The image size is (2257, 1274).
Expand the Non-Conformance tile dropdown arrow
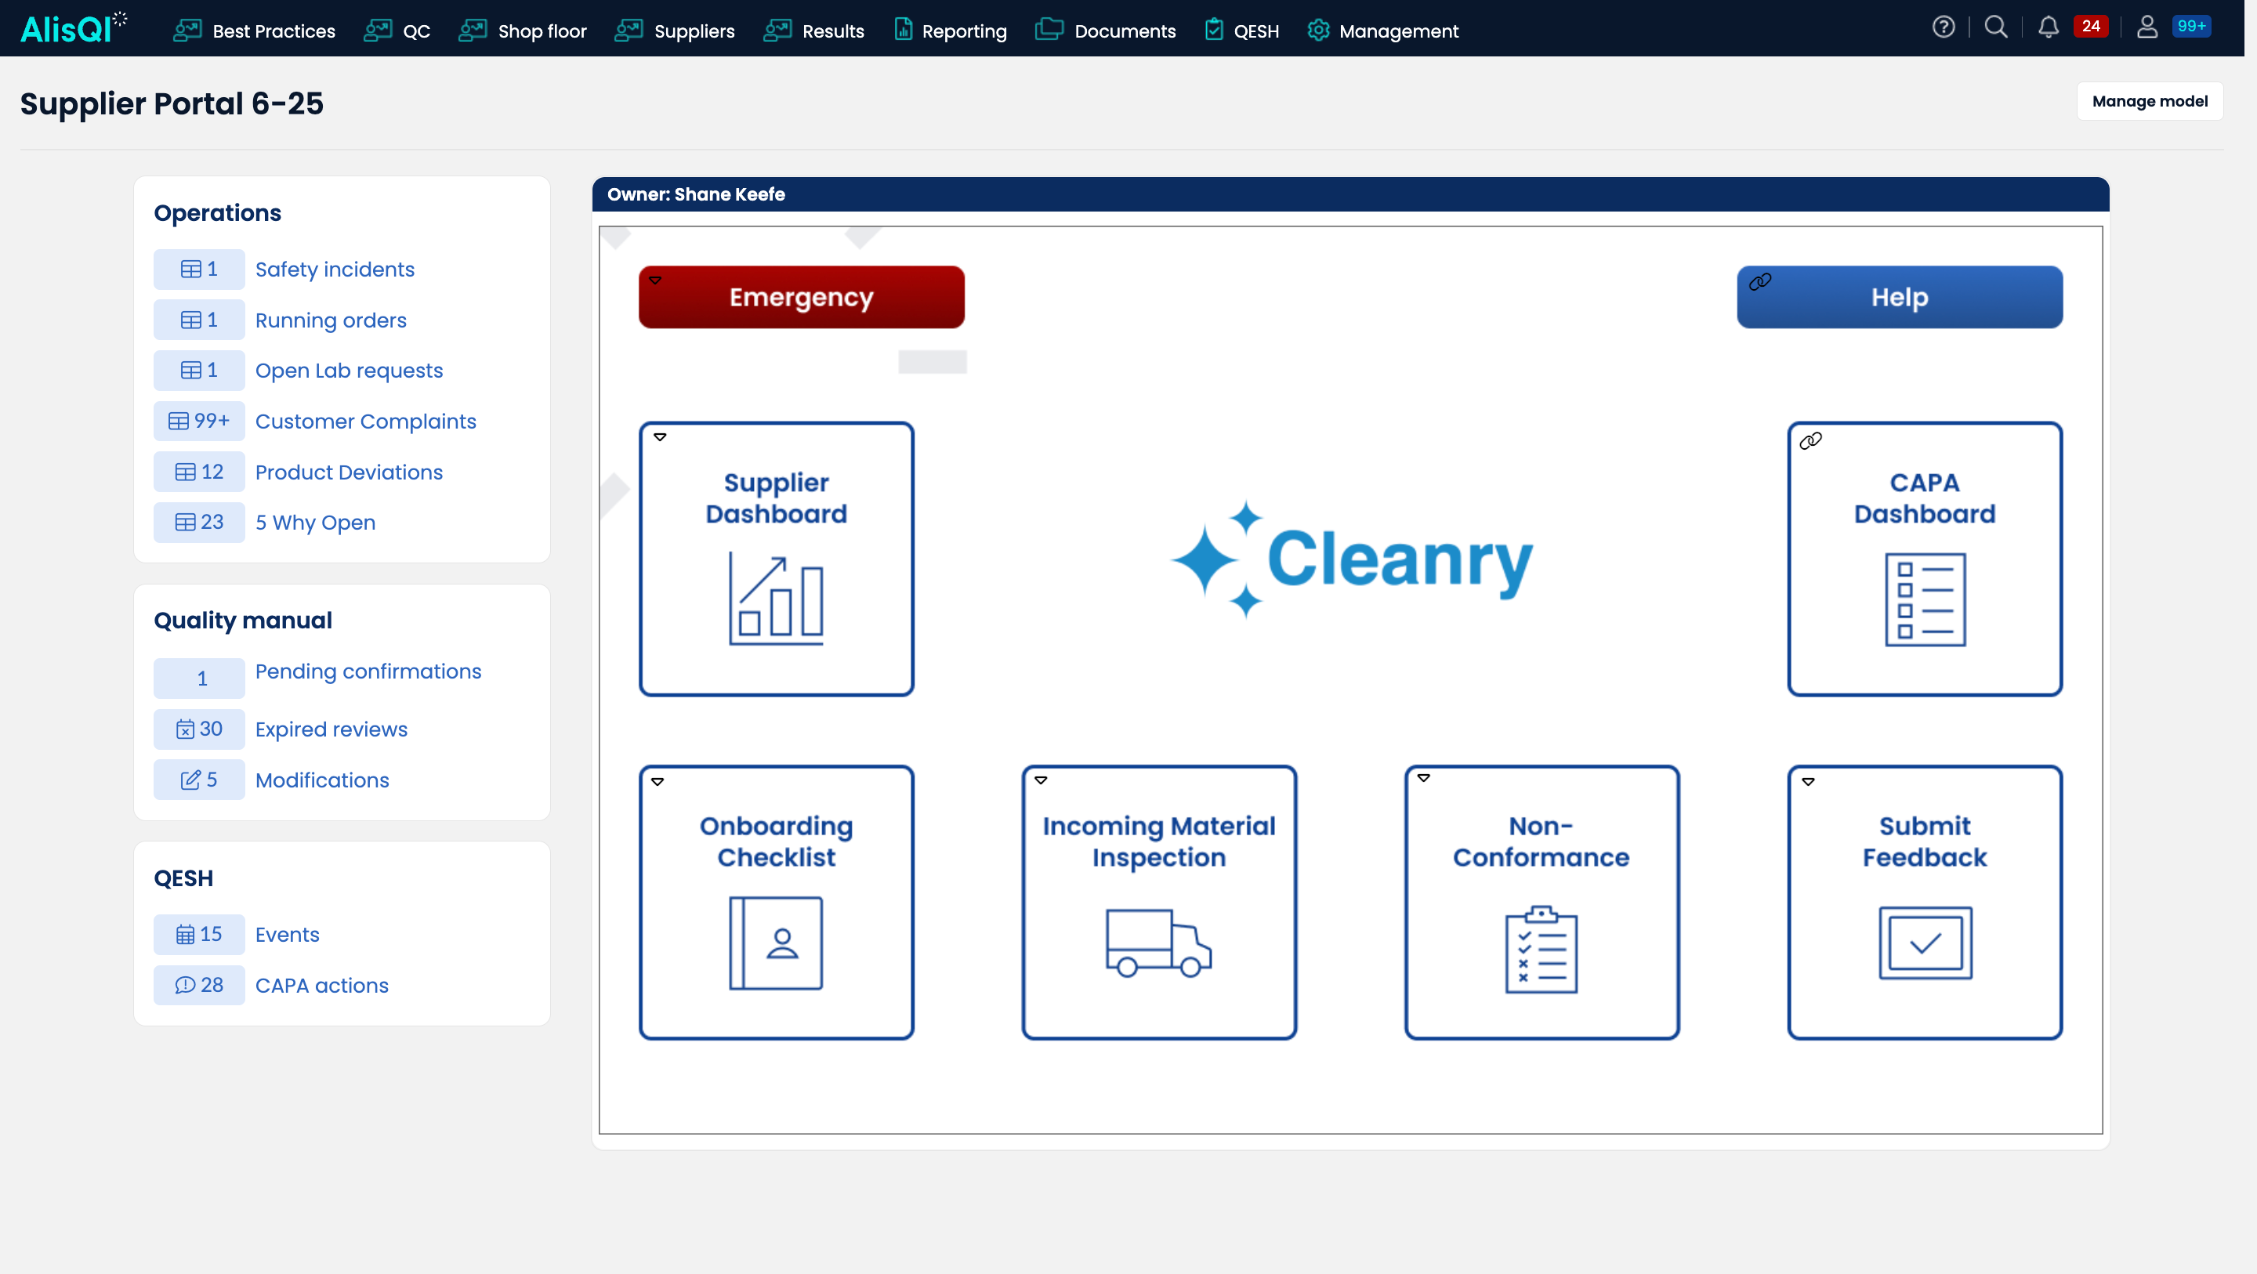point(1424,778)
